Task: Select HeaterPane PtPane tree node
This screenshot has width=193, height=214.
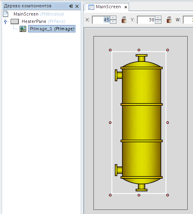Action: 43,21
